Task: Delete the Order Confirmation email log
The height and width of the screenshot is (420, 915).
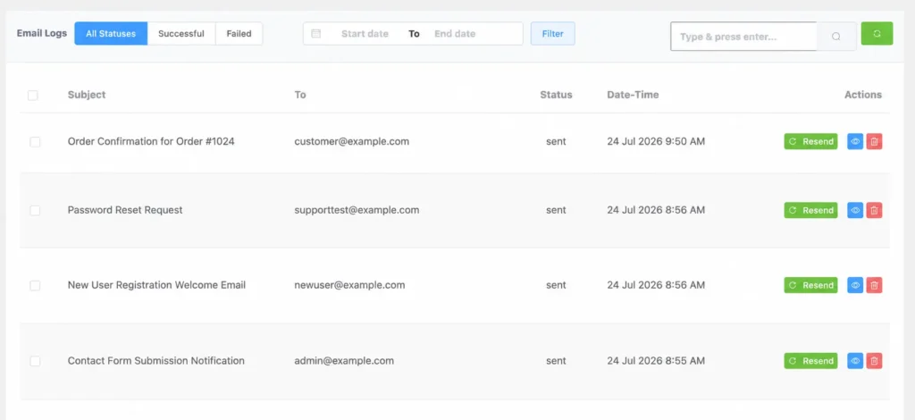Action: point(874,141)
